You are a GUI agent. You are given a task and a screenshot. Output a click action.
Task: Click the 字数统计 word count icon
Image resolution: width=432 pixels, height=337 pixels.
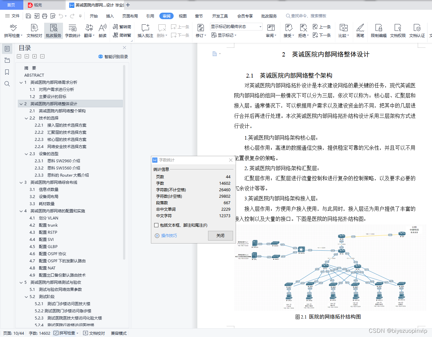72,31
